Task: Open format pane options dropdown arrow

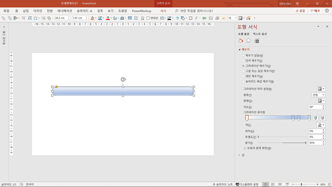Action: [x=318, y=26]
